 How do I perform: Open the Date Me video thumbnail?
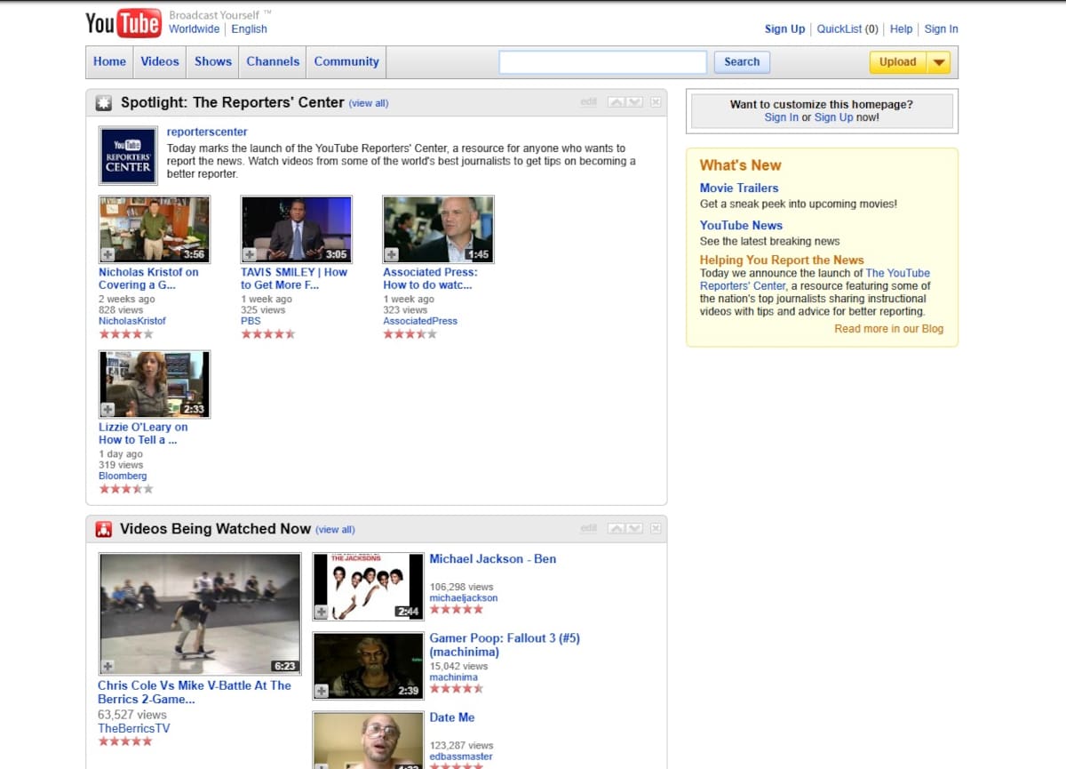pos(368,741)
